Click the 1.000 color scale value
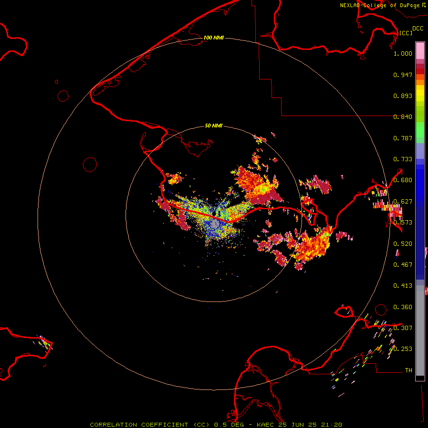This screenshot has width=428, height=428. tap(403, 53)
